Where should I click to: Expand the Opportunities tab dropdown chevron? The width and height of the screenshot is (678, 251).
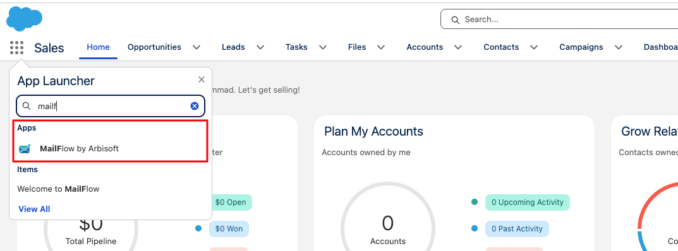pos(197,47)
